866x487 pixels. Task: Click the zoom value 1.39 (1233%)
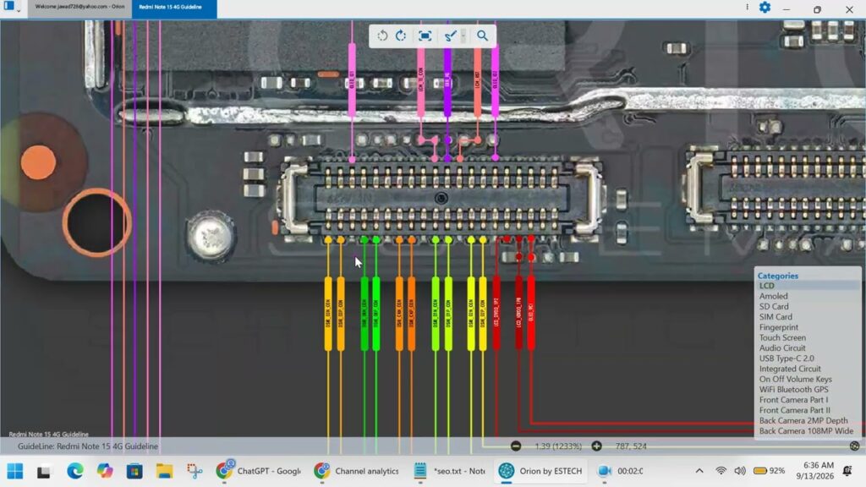558,446
